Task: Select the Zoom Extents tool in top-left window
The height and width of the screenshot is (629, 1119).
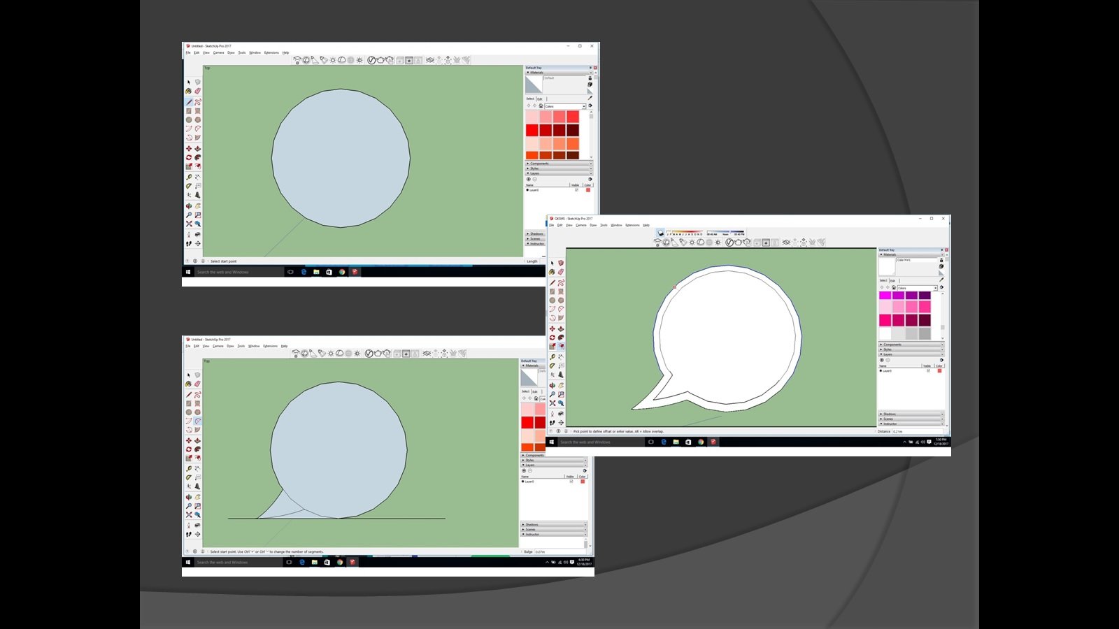Action: (189, 224)
